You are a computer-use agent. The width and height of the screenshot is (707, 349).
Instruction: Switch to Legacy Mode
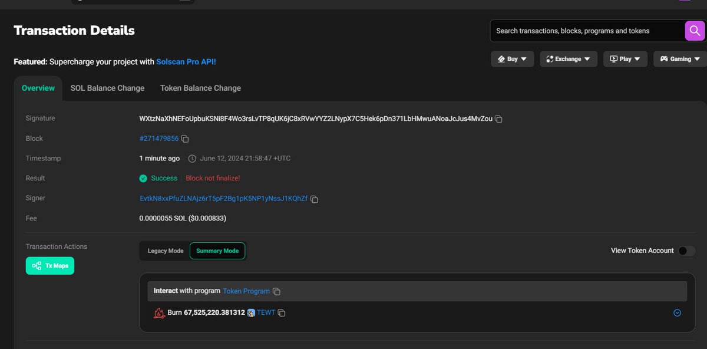166,251
